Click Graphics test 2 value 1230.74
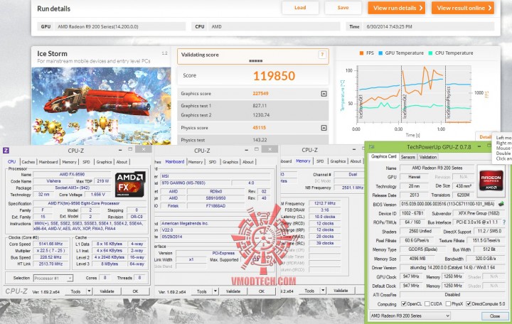Screen dimensions: 512x324 pyautogui.click(x=261, y=115)
